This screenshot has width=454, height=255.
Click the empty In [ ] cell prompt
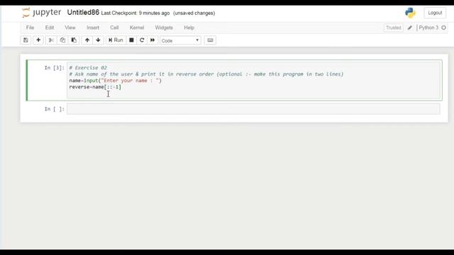coord(55,109)
